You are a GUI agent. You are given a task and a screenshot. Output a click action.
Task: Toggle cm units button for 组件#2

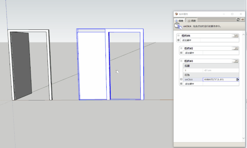(x=235, y=48)
